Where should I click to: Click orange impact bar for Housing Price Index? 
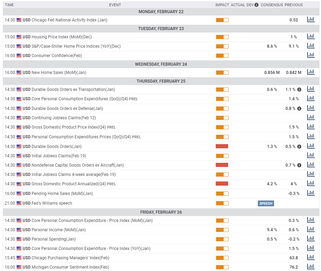point(222,37)
